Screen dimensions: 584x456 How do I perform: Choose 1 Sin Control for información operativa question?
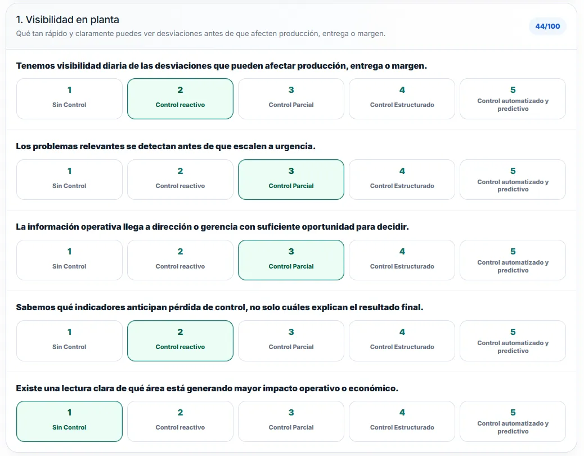click(69, 260)
